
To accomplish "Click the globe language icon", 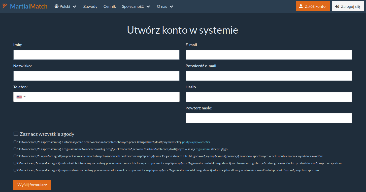I will click(x=56, y=7).
